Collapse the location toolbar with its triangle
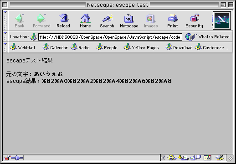This screenshot has height=164, width=236. coord(5,33)
